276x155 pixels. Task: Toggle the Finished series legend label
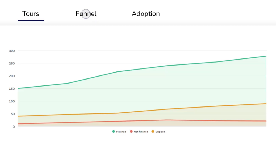[121, 132]
